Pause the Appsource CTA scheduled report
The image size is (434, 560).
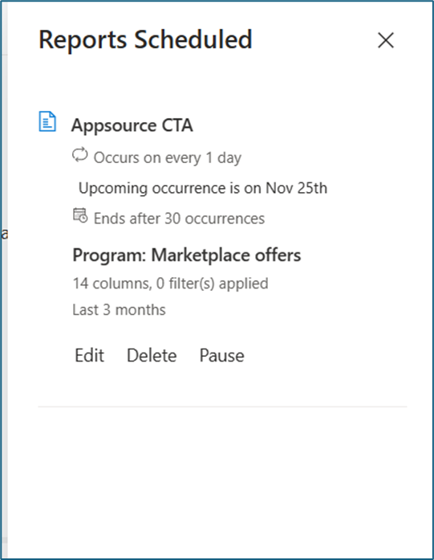pyautogui.click(x=221, y=355)
